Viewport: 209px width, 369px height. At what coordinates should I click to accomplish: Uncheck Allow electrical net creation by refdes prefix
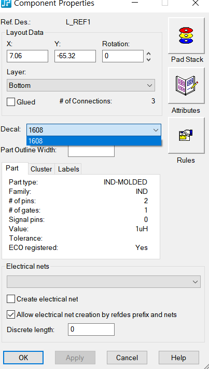(x=11, y=314)
